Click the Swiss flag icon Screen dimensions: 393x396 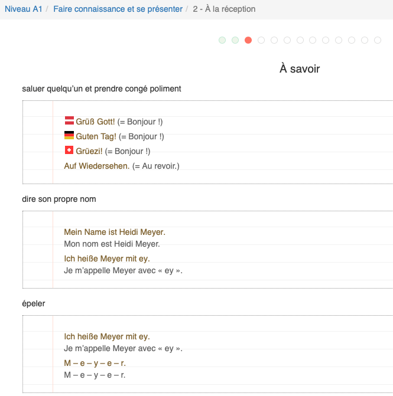69,150
